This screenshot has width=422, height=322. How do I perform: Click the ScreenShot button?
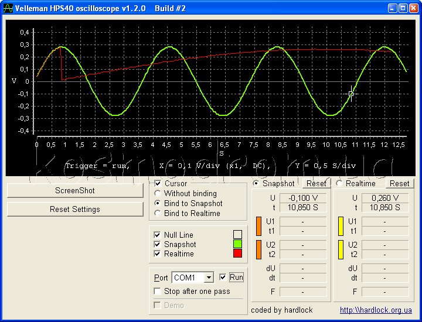tap(75, 190)
